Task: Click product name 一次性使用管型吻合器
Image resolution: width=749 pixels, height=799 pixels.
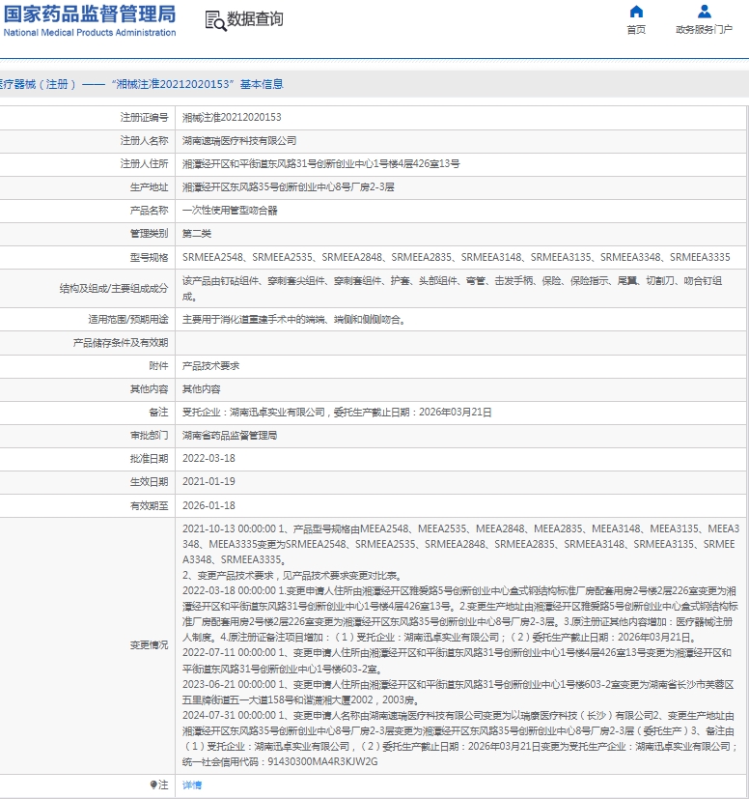Action: [230, 211]
